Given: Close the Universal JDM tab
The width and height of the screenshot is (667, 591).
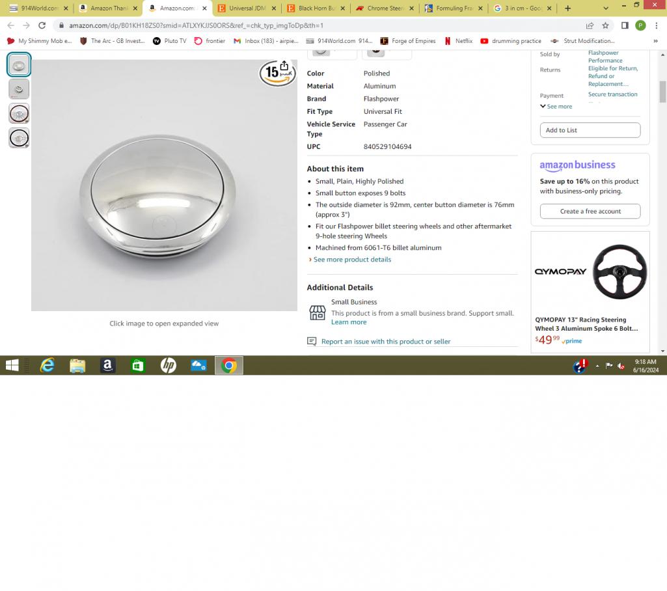Looking at the screenshot, I should [273, 8].
